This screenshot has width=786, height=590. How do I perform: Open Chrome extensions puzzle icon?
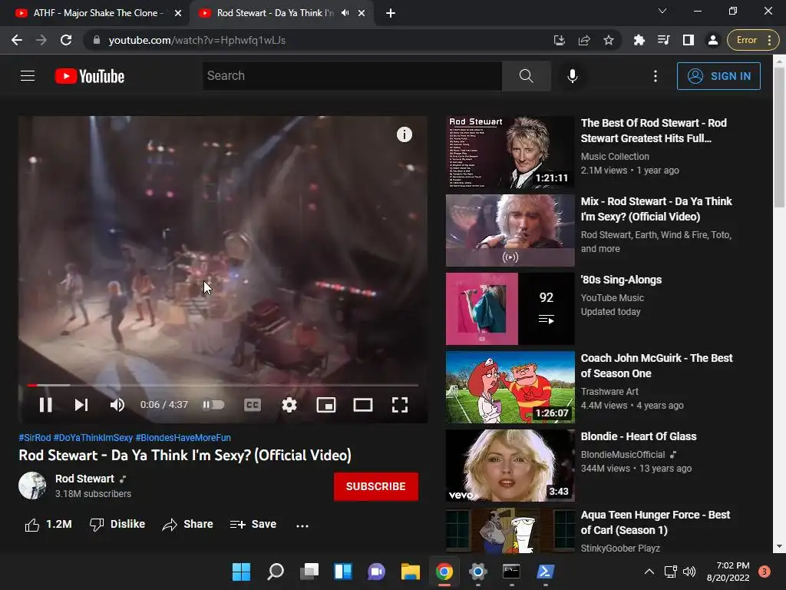(639, 40)
